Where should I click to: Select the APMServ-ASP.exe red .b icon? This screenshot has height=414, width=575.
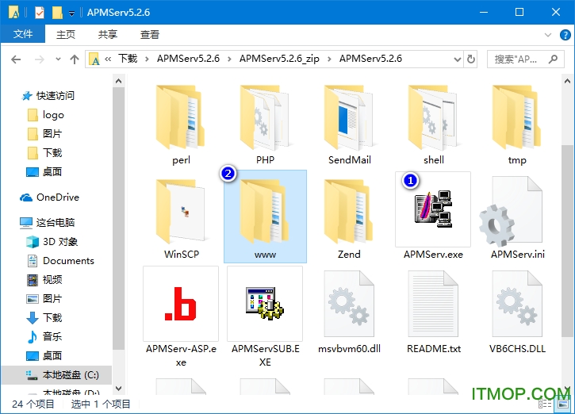[181, 304]
